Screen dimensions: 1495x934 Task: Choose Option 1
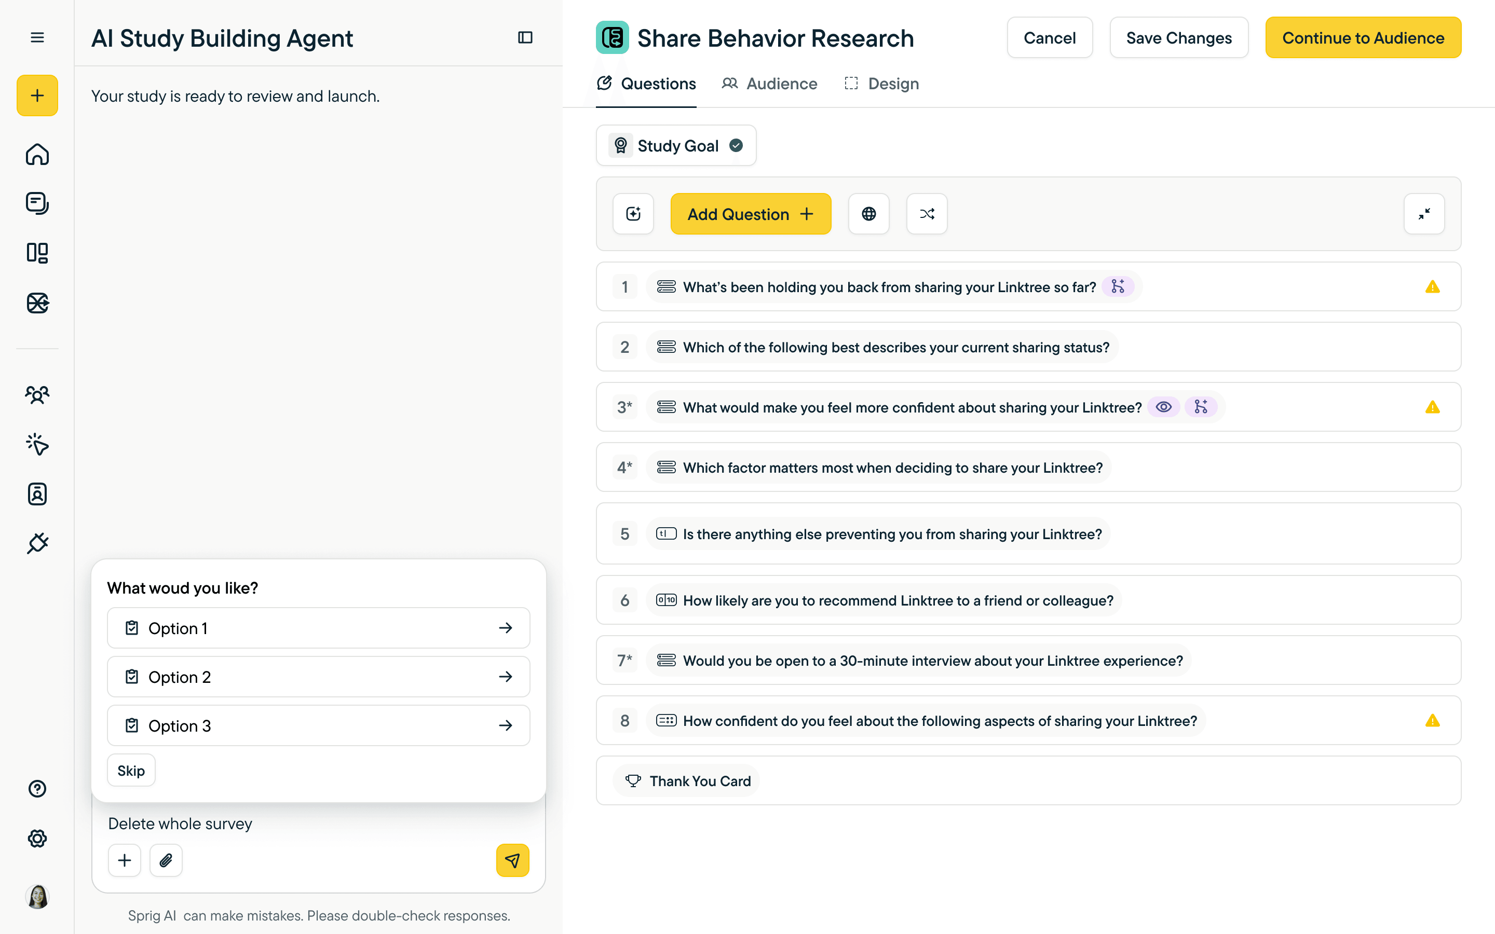[318, 628]
